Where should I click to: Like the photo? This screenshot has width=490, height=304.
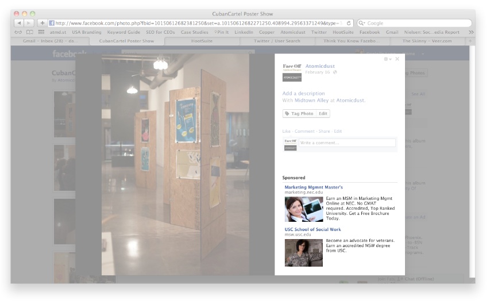286,131
